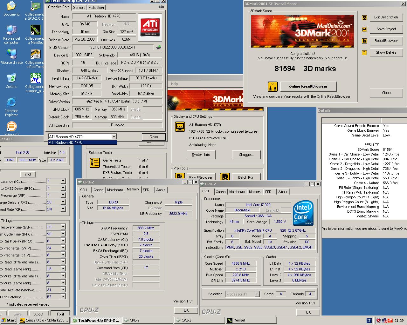Viewport: 407px width, 325px height.
Task: Open the GPU-Z graphics card dropdown
Action: tap(114, 136)
